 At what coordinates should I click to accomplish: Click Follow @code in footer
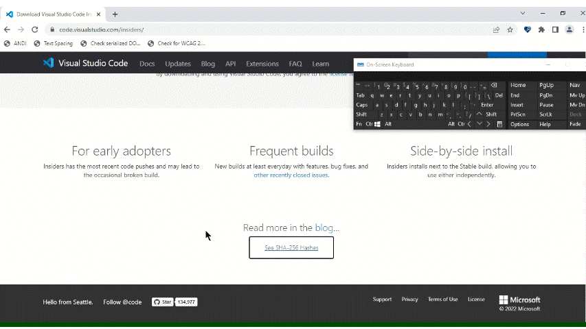[122, 302]
